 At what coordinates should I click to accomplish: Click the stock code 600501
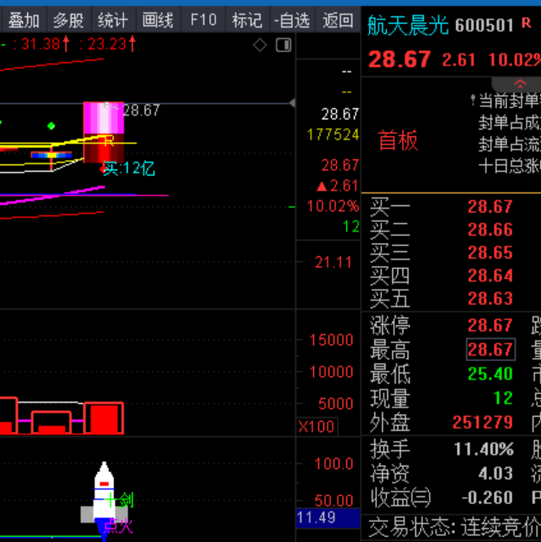coord(484,26)
